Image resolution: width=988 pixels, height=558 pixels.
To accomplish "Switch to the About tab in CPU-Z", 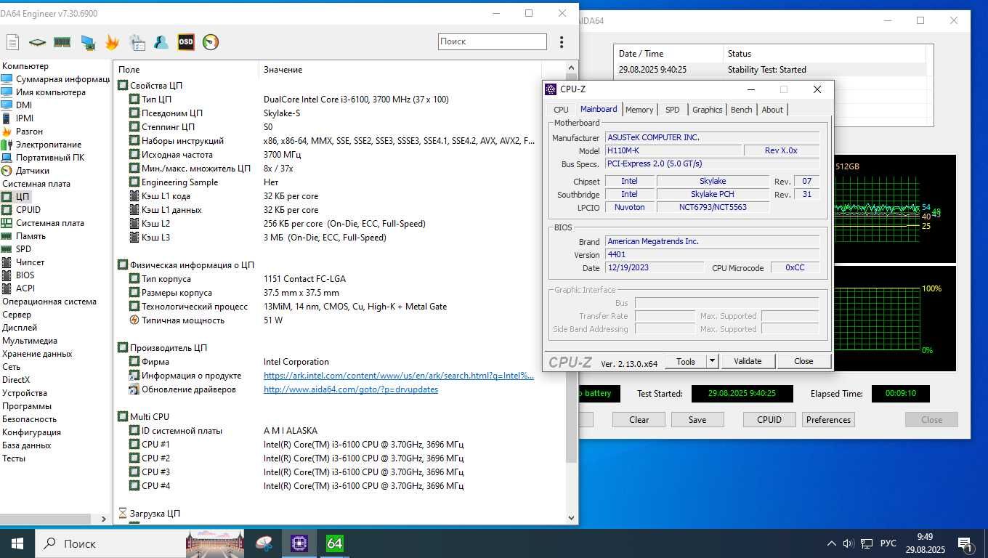I will [772, 110].
